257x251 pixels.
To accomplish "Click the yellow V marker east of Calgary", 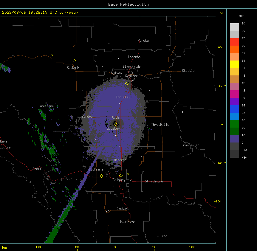I will click(128, 174).
